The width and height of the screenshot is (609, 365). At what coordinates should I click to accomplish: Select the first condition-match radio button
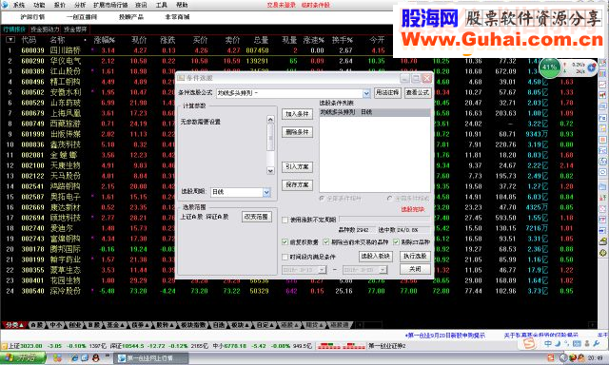click(x=322, y=199)
